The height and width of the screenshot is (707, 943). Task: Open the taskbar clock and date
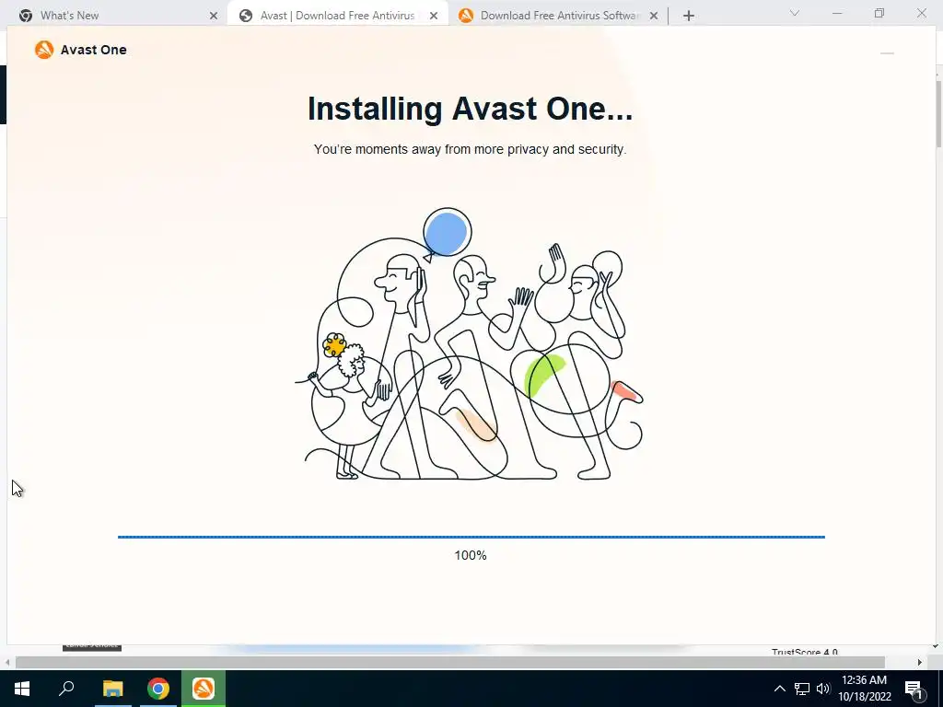[864, 689]
